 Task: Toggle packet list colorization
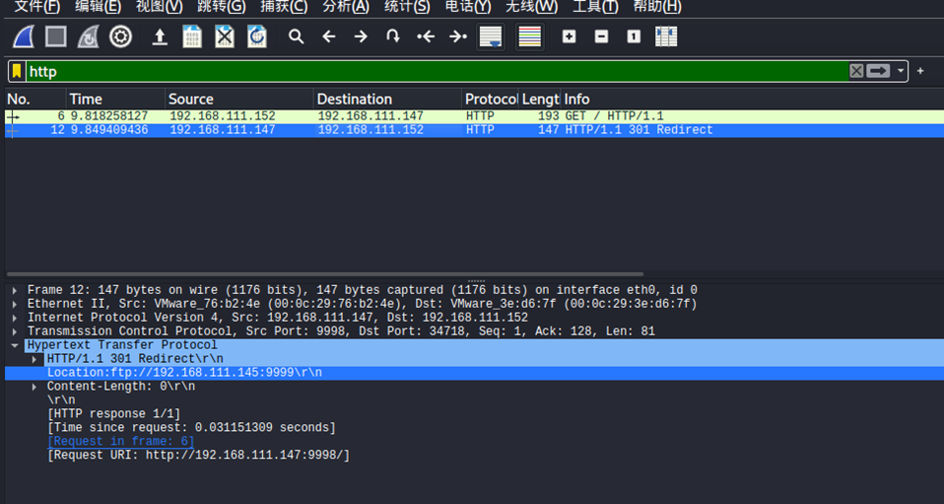530,36
